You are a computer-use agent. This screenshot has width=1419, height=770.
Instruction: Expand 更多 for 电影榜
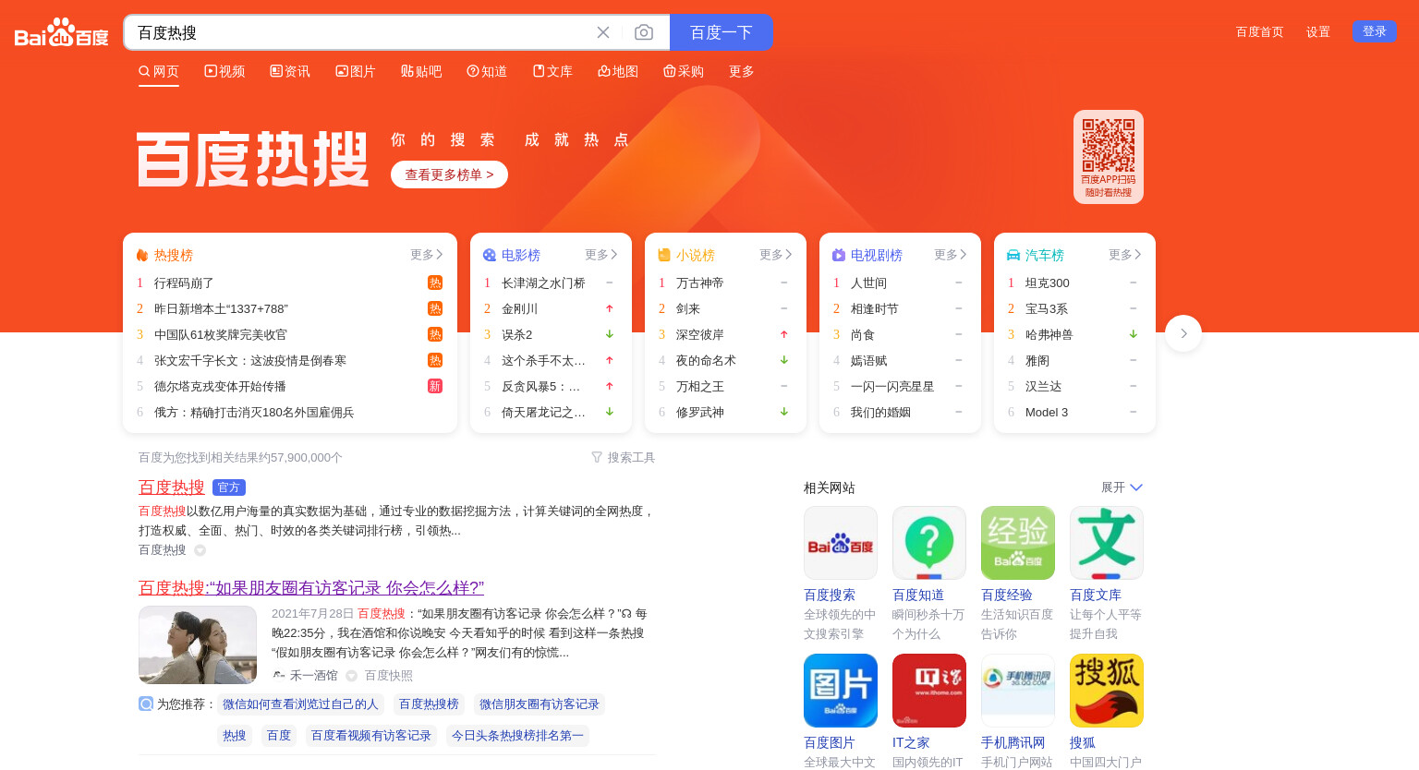tap(601, 255)
